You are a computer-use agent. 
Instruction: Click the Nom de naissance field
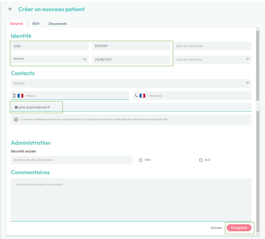coord(212,46)
